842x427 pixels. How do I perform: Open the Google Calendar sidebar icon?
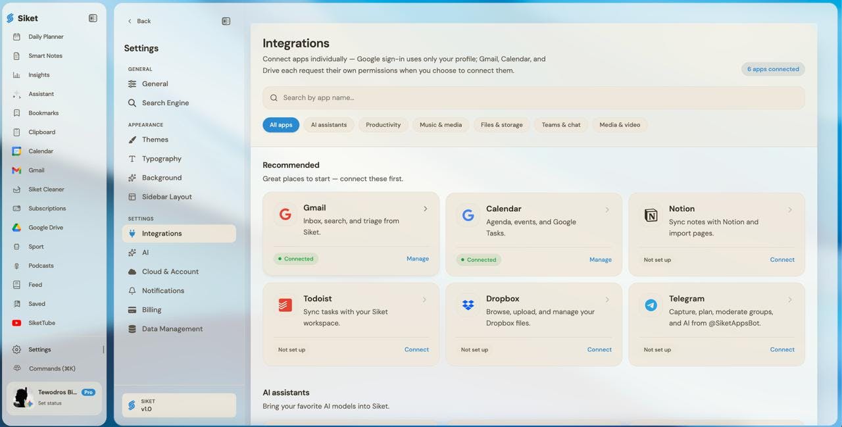[16, 151]
